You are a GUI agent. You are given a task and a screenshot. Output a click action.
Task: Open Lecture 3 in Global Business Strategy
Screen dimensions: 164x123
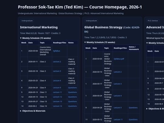coord(118,84)
